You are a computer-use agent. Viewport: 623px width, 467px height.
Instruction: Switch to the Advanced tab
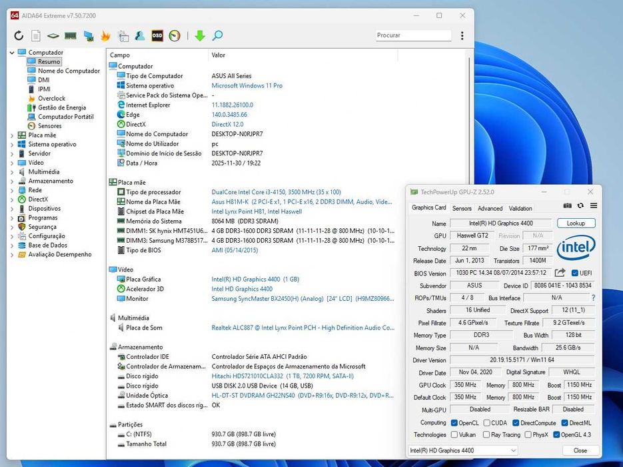(x=490, y=208)
